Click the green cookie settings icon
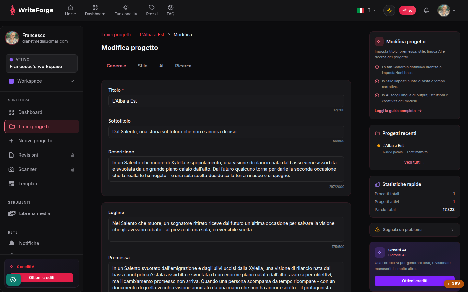Screen dimensions: 468x292 [x=13, y=280]
